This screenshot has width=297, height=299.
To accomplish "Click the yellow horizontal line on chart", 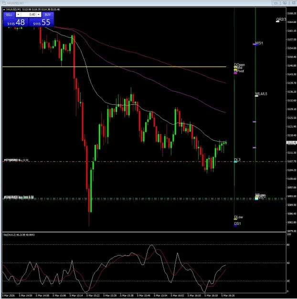I will [x=114, y=67].
